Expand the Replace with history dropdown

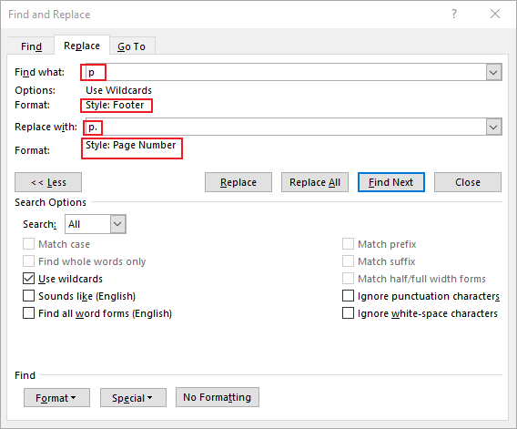pos(493,127)
